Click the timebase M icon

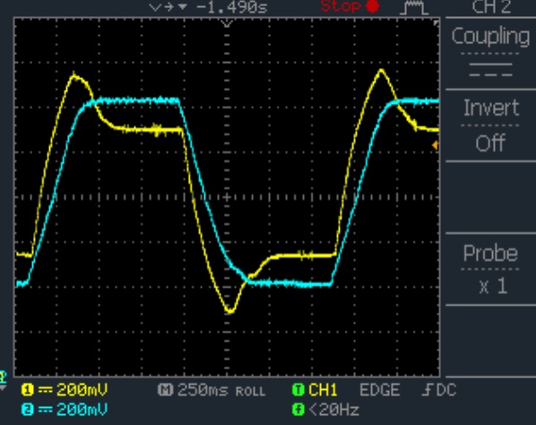click(x=165, y=389)
